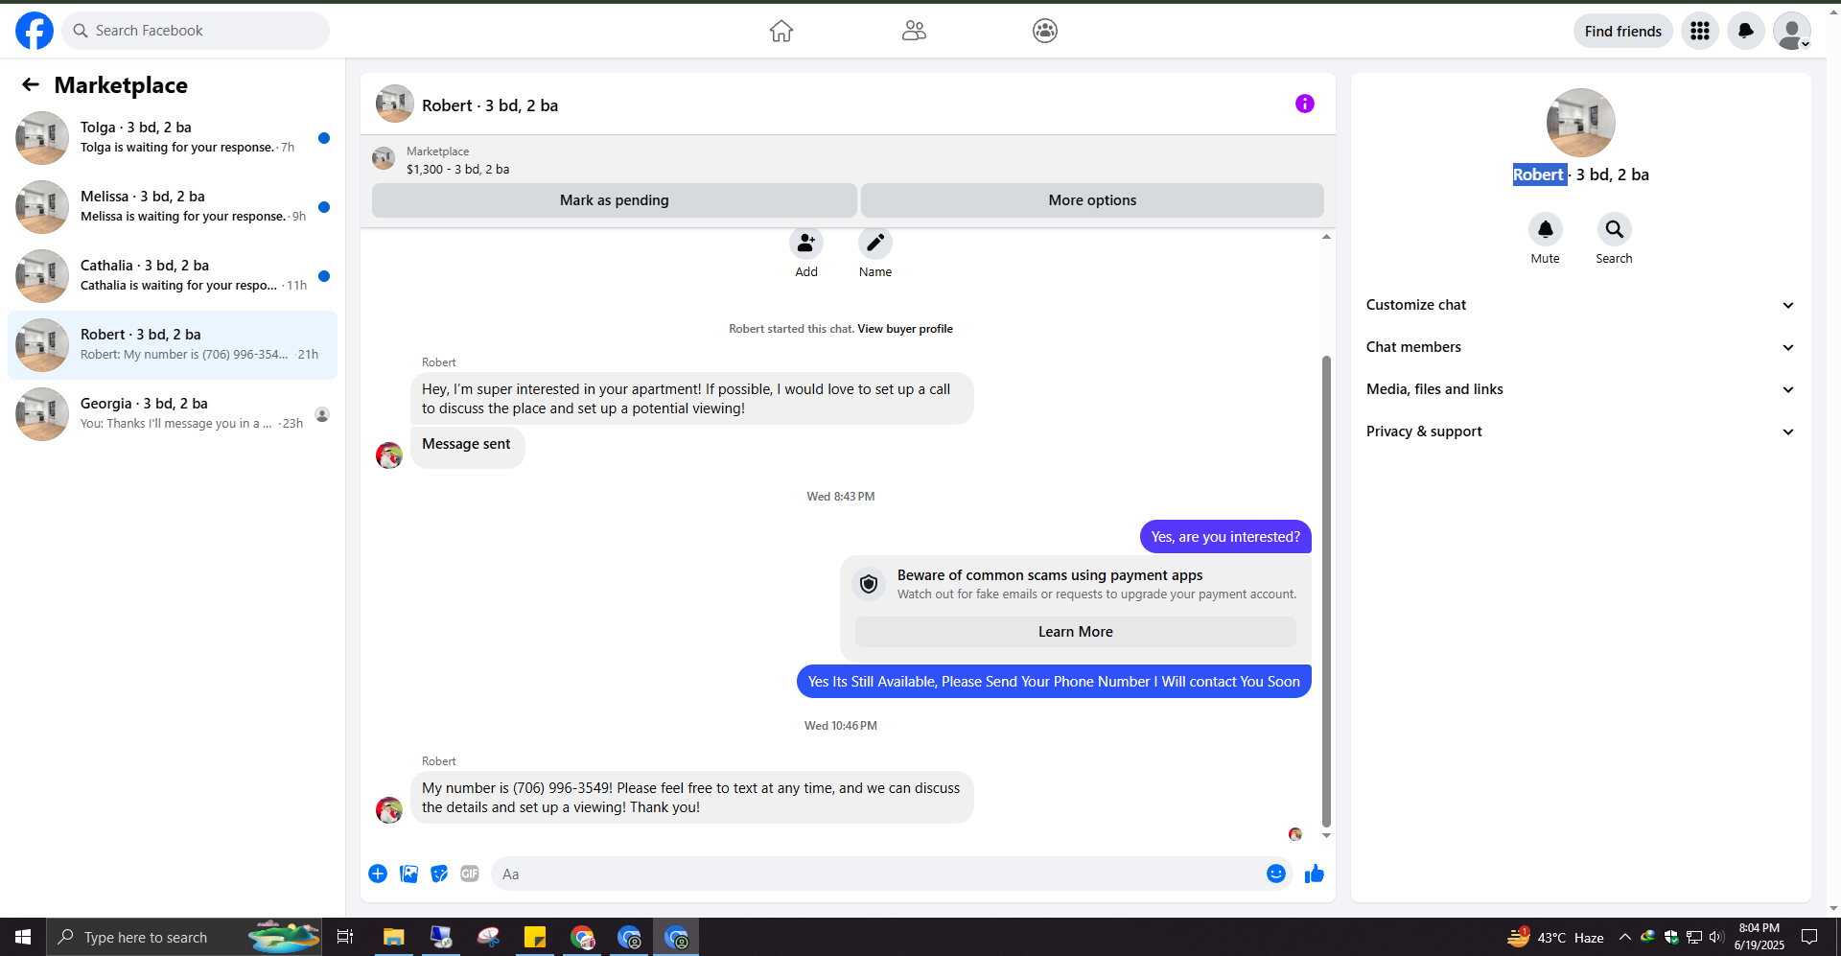
Task: Click Robert's listing thumbnail in the right panel
Action: click(1581, 123)
